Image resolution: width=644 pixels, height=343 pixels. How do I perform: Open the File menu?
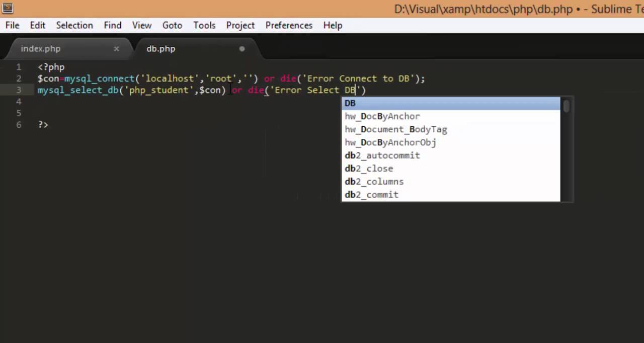[13, 25]
